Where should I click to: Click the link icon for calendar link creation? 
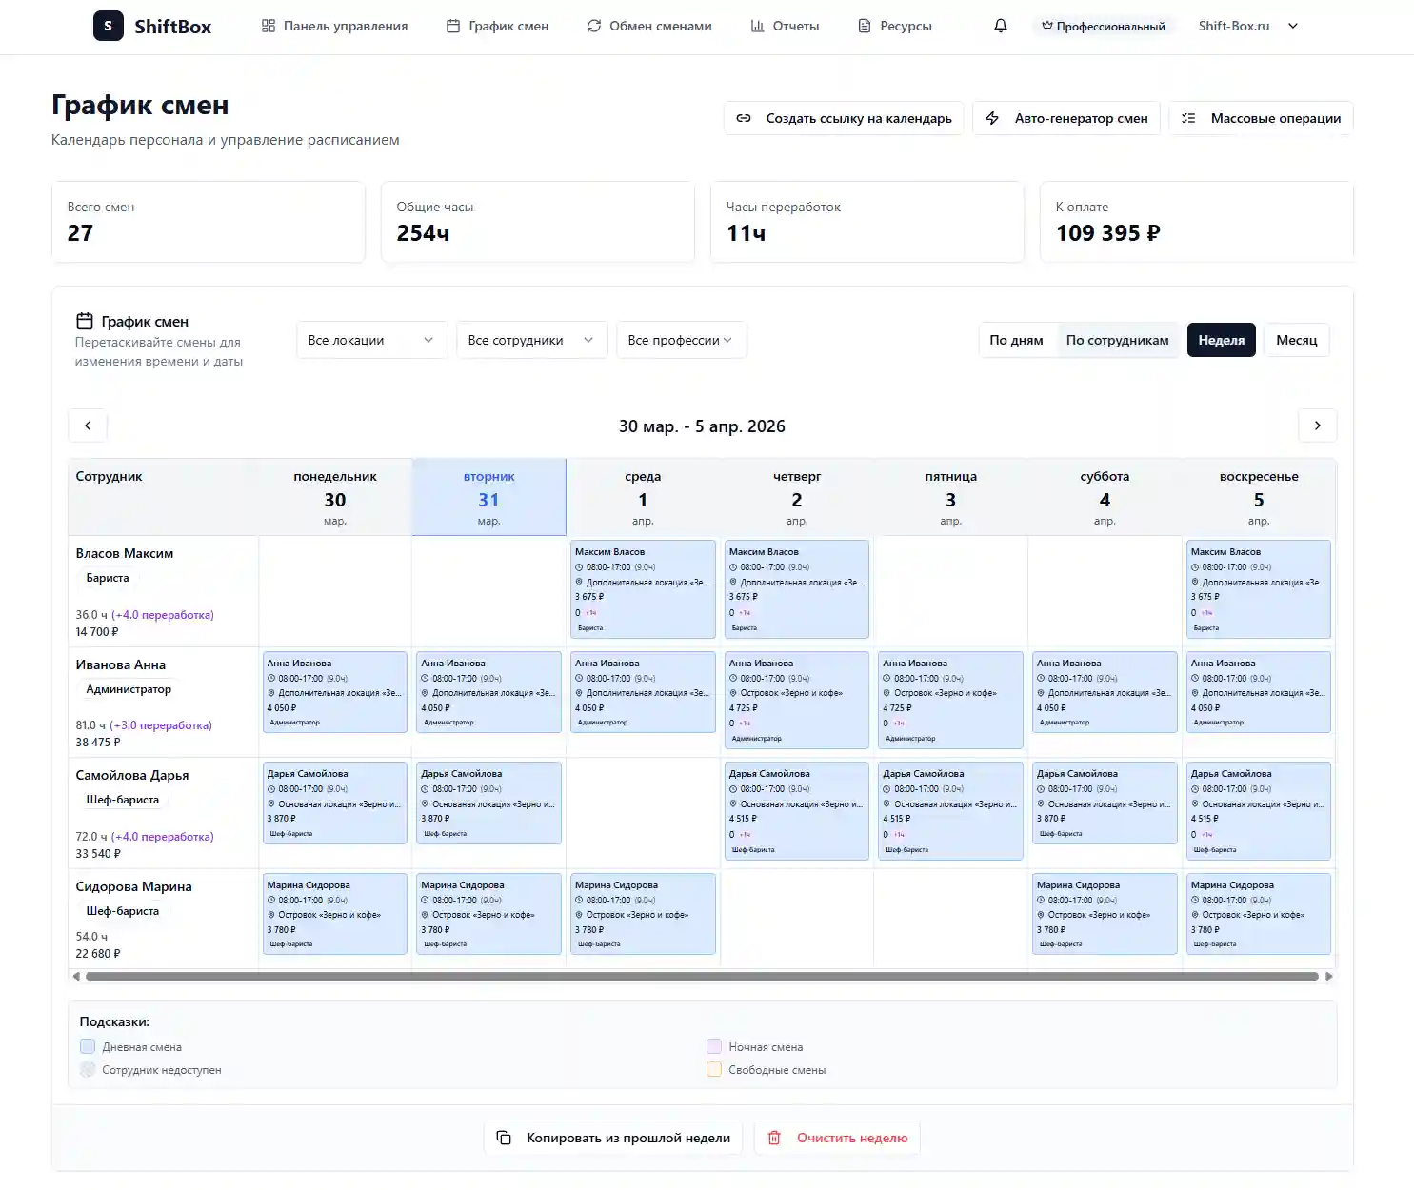(744, 118)
